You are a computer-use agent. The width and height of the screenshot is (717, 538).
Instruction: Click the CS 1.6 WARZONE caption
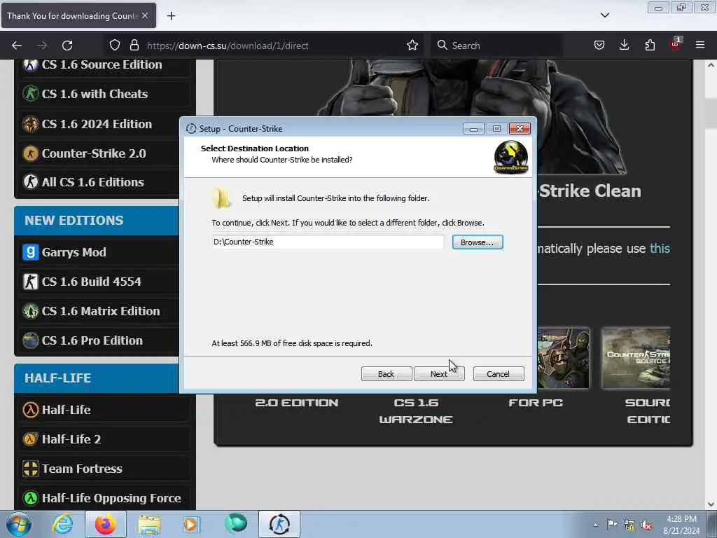point(416,411)
